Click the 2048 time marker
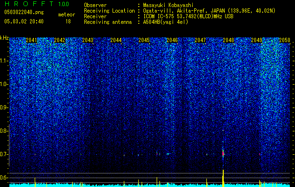Image resolution: width=295 pixels, height=187 pixels. pos(228,40)
